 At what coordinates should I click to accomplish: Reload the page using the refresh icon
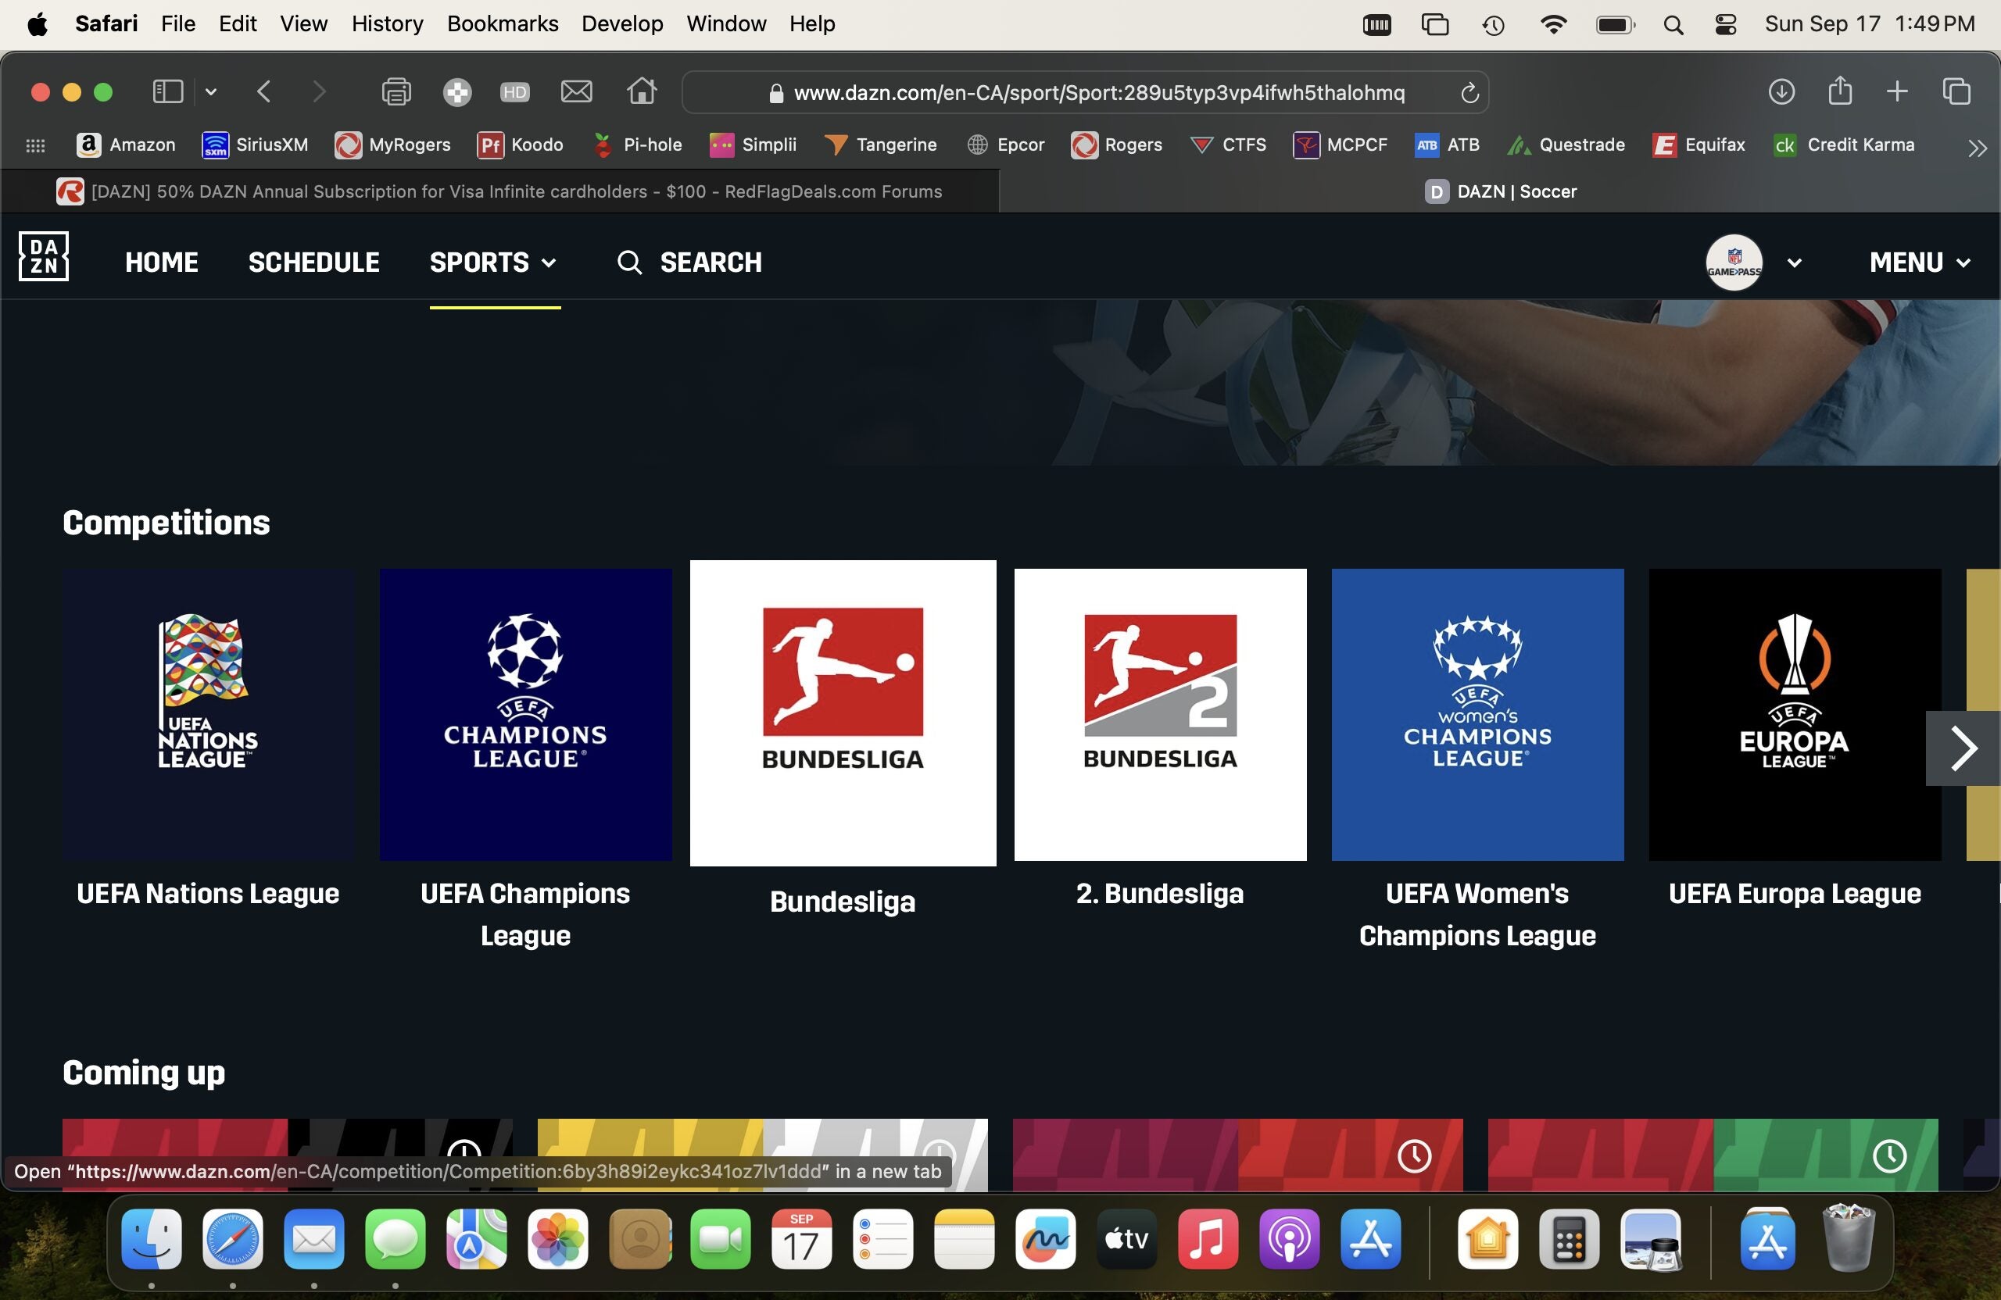tap(1469, 92)
